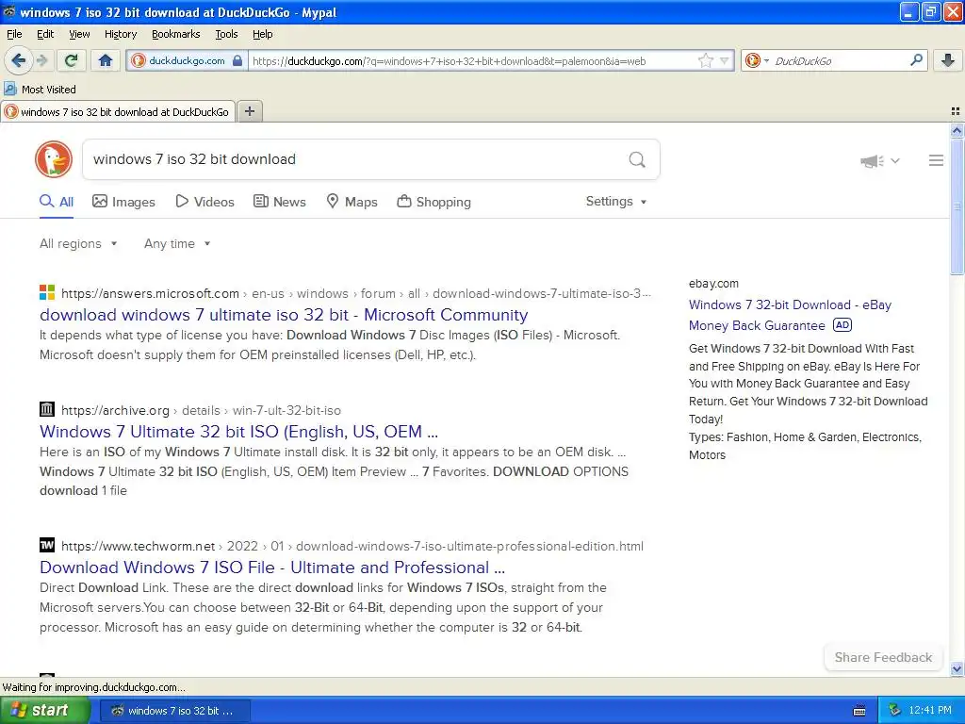This screenshot has height=724, width=965.
Task: Switch to the News results tab
Action: coord(279,202)
